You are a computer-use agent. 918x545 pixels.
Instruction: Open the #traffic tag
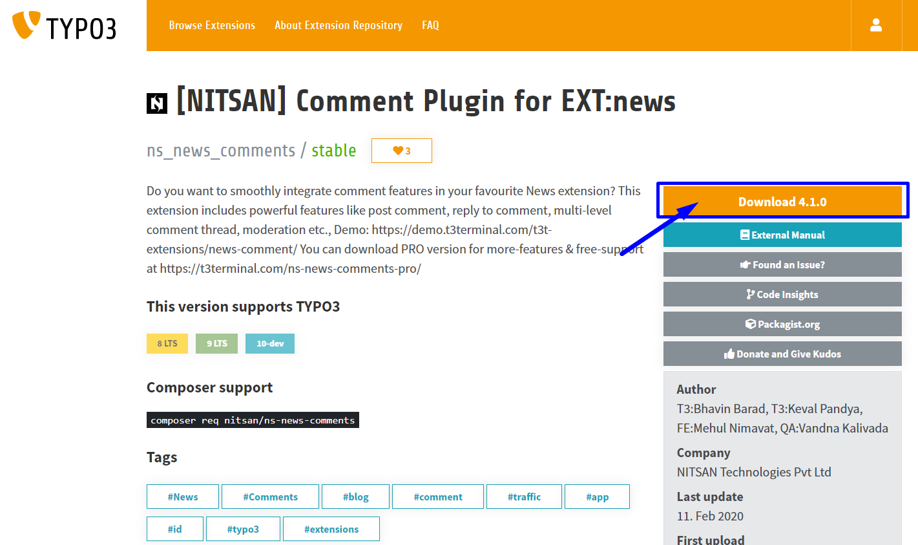click(x=524, y=497)
